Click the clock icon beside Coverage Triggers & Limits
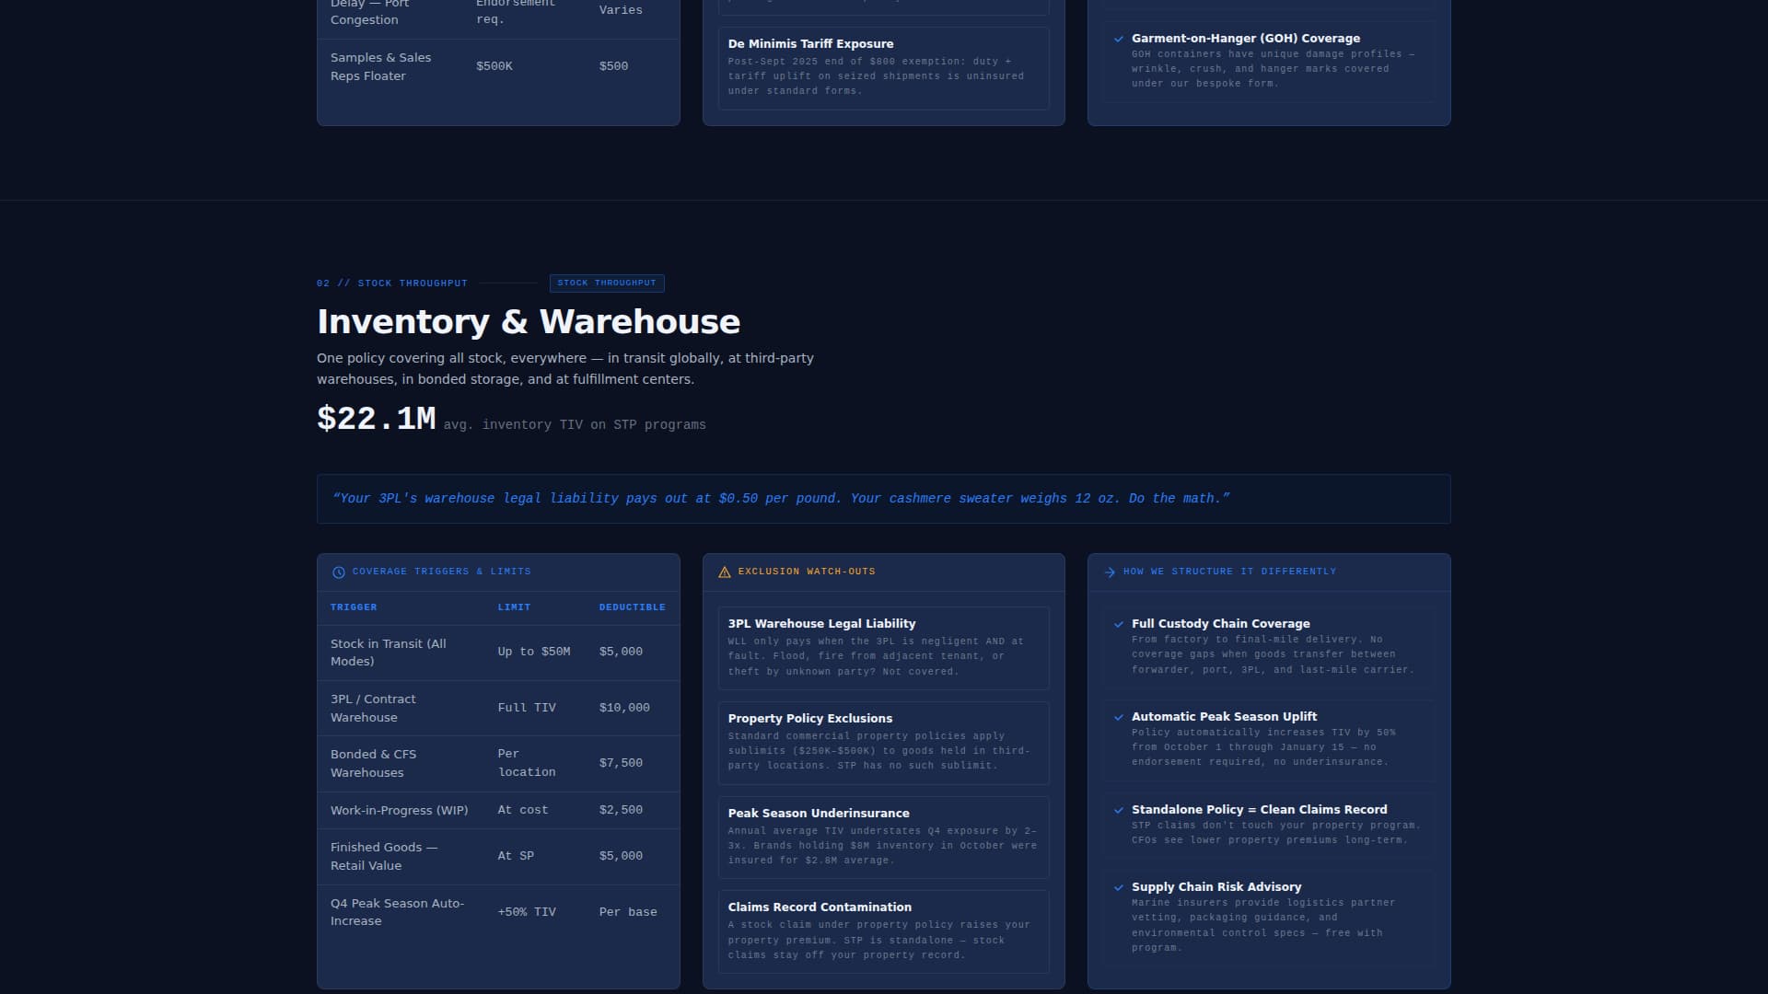1768x994 pixels. tap(338, 572)
